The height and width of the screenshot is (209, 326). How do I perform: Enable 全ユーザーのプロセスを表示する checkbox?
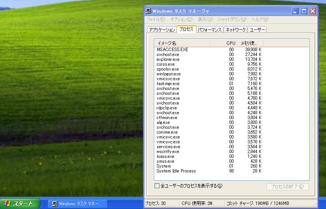coord(157,185)
